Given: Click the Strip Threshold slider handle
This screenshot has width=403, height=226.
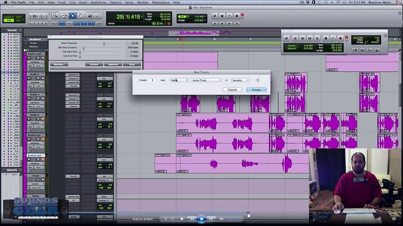Looking at the screenshot, I should click(104, 43).
